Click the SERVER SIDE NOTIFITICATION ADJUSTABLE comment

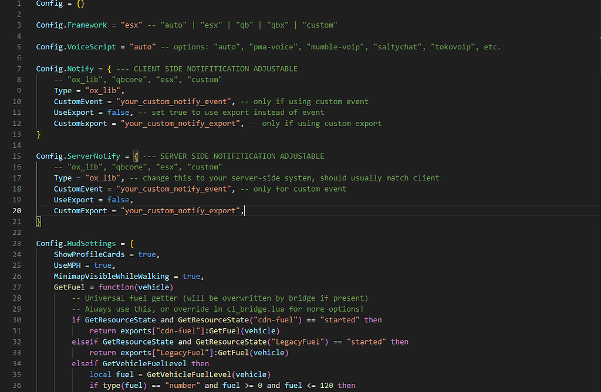click(234, 156)
